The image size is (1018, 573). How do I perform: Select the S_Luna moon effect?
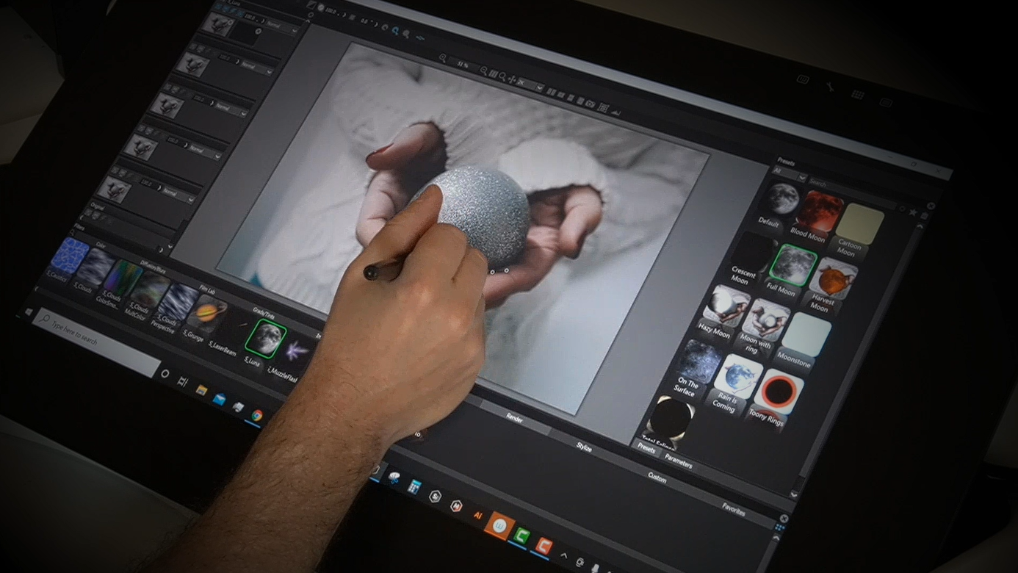point(264,339)
